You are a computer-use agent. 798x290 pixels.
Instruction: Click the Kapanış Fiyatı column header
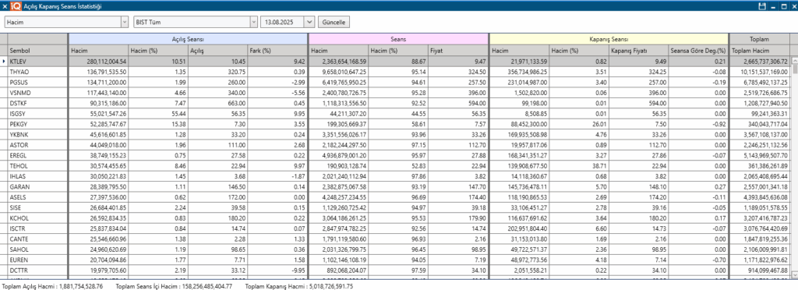(x=638, y=51)
